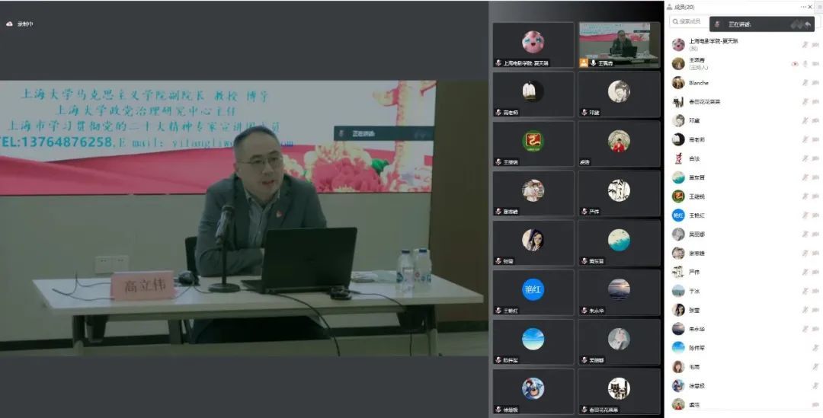Click the muted microphone icon next to Blanche
Viewport: 823px width, 418px height.
(x=805, y=83)
